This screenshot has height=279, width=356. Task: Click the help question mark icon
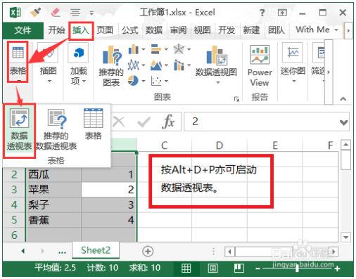point(262,13)
